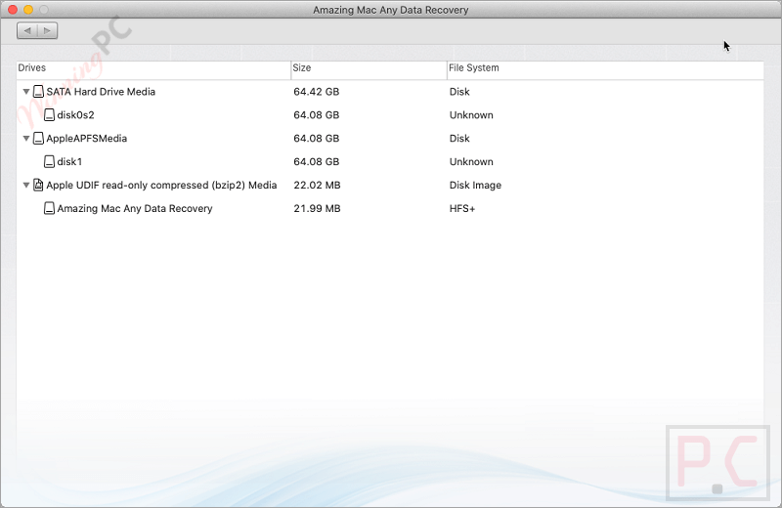
Task: Sort by the File System column header
Action: pyautogui.click(x=605, y=68)
